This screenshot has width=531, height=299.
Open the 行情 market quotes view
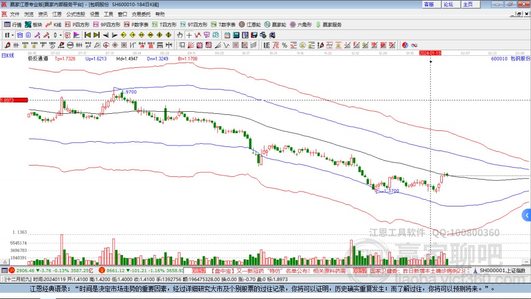[x=13, y=24]
